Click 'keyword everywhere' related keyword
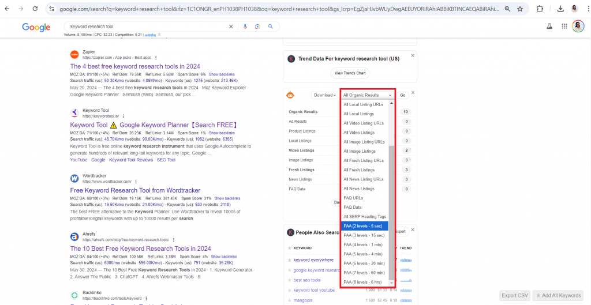591x305 pixels. click(x=313, y=260)
